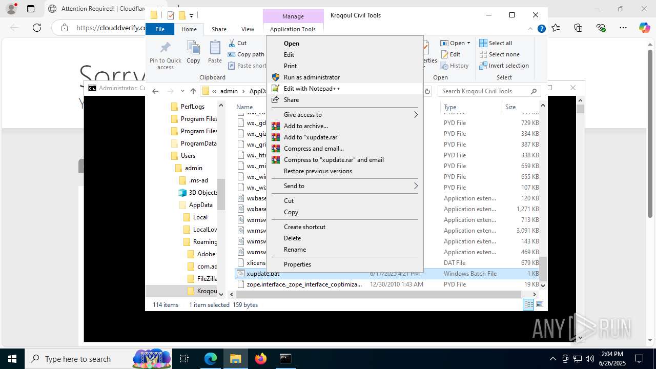Choose Open in context menu
The width and height of the screenshot is (656, 369).
pos(345,44)
